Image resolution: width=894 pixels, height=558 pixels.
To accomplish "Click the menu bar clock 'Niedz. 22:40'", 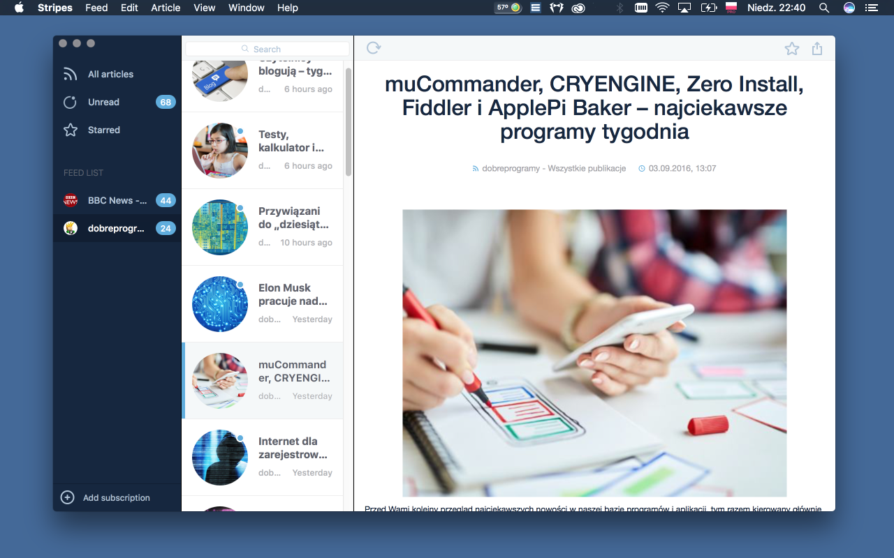I will [x=777, y=8].
